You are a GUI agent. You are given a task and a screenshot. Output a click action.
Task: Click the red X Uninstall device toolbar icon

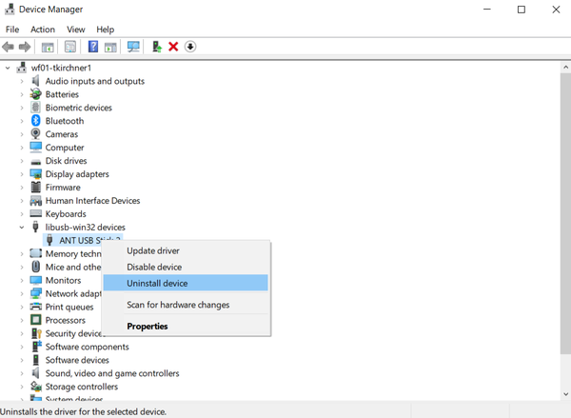[x=173, y=47]
